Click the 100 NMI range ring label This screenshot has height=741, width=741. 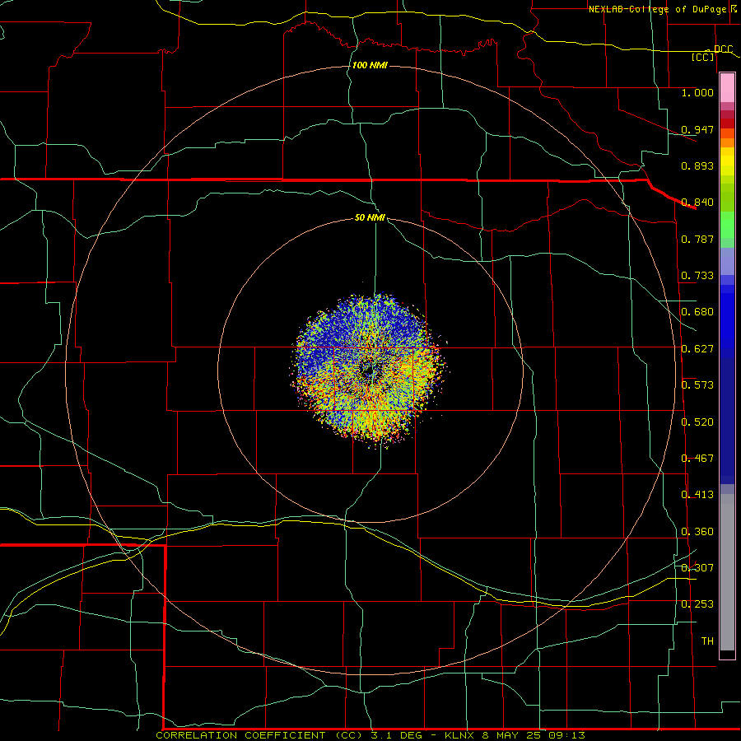370,65
